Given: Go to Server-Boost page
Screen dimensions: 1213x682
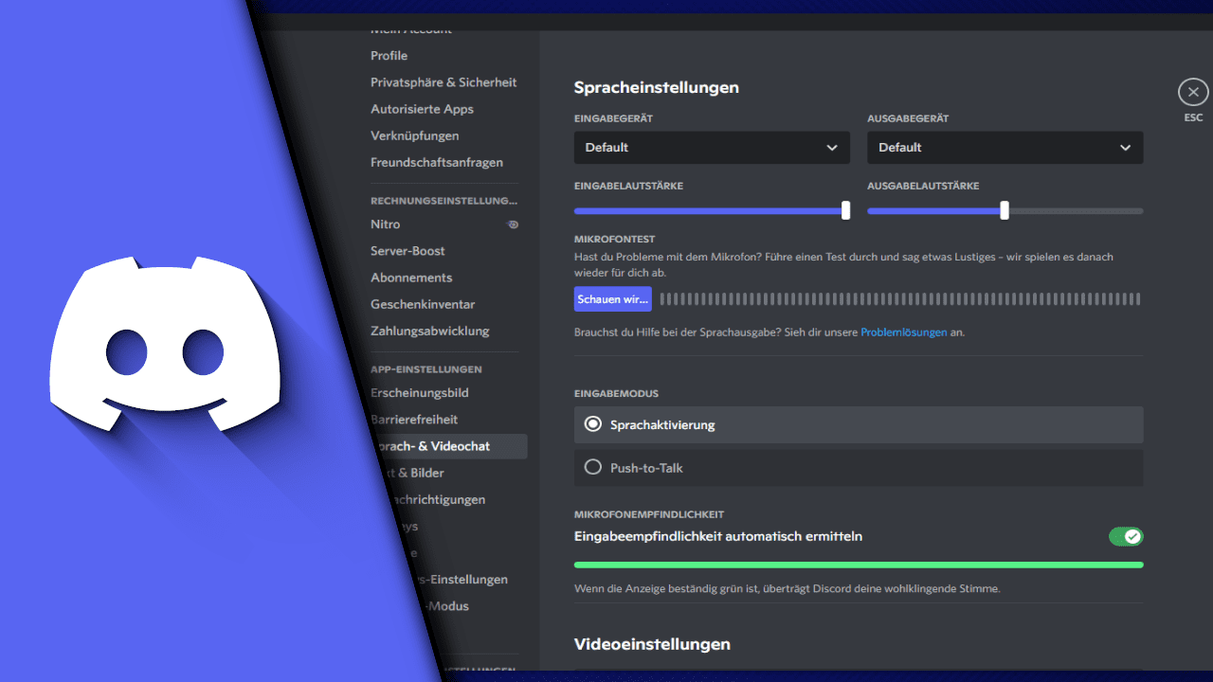Looking at the screenshot, I should coord(407,251).
